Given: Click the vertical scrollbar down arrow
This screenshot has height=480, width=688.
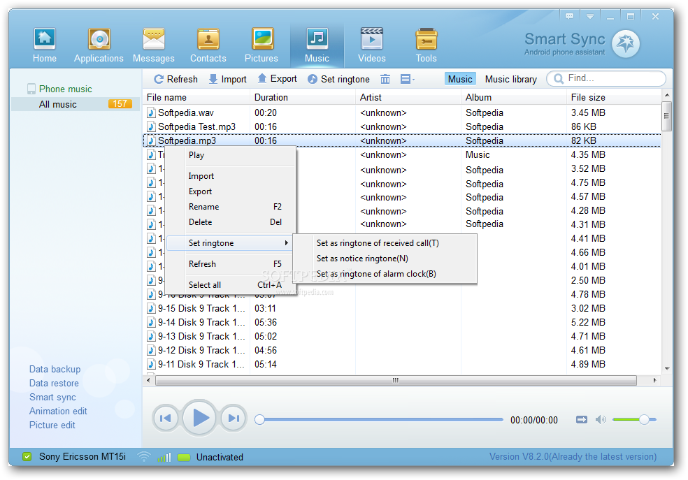Looking at the screenshot, I should point(667,369).
